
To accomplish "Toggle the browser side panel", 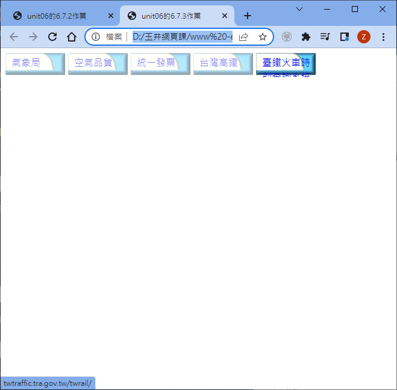I will pyautogui.click(x=345, y=37).
